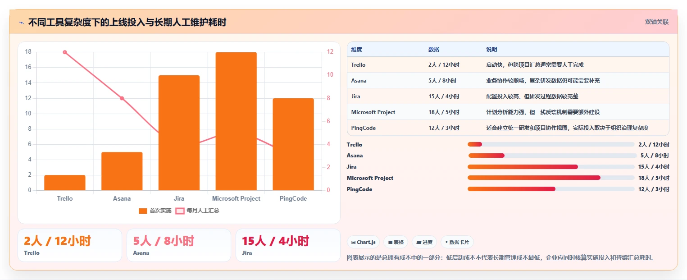Click the Chart.js tag chip
The width and height of the screenshot is (687, 280).
(x=364, y=242)
